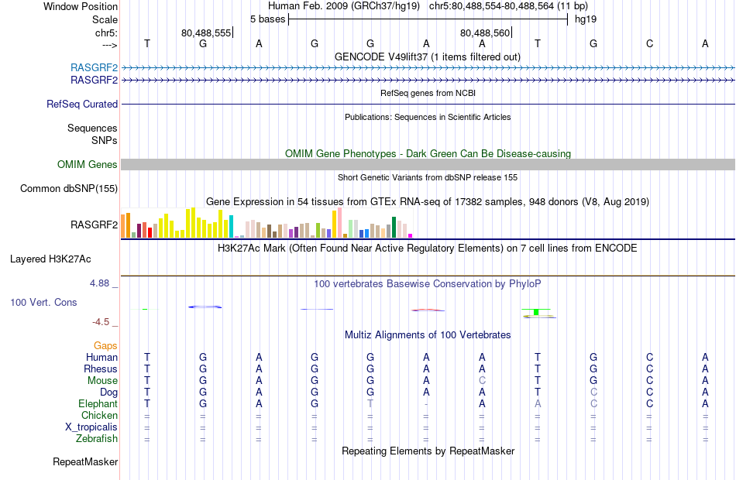Open the OMIM Genes track label
The image size is (736, 480).
(87, 164)
